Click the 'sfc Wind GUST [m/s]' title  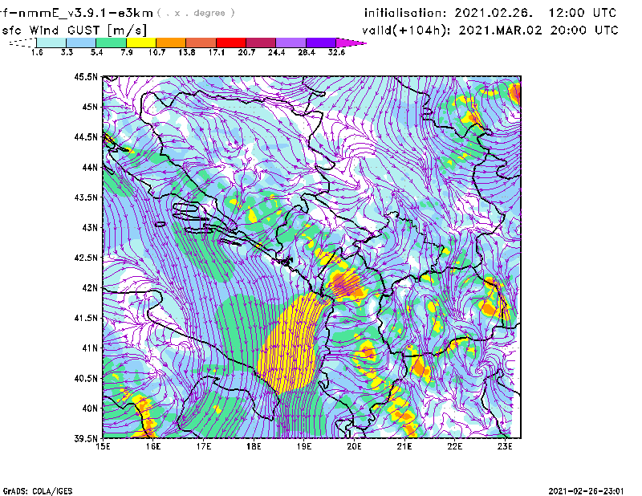click(74, 30)
